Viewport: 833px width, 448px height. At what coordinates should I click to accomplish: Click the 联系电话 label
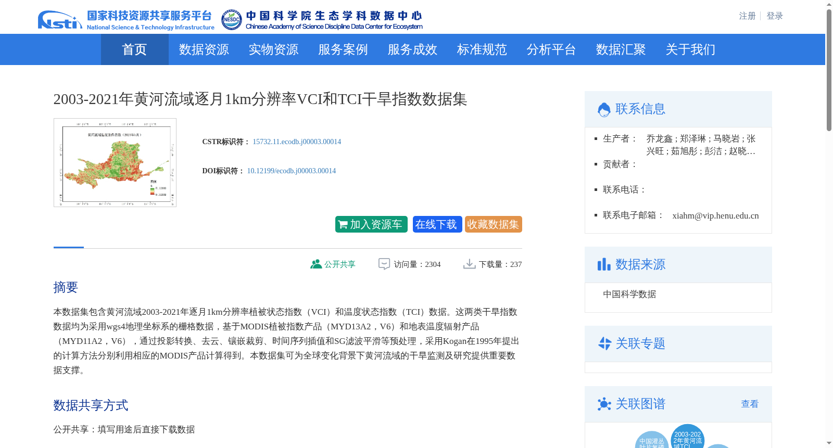coord(625,189)
